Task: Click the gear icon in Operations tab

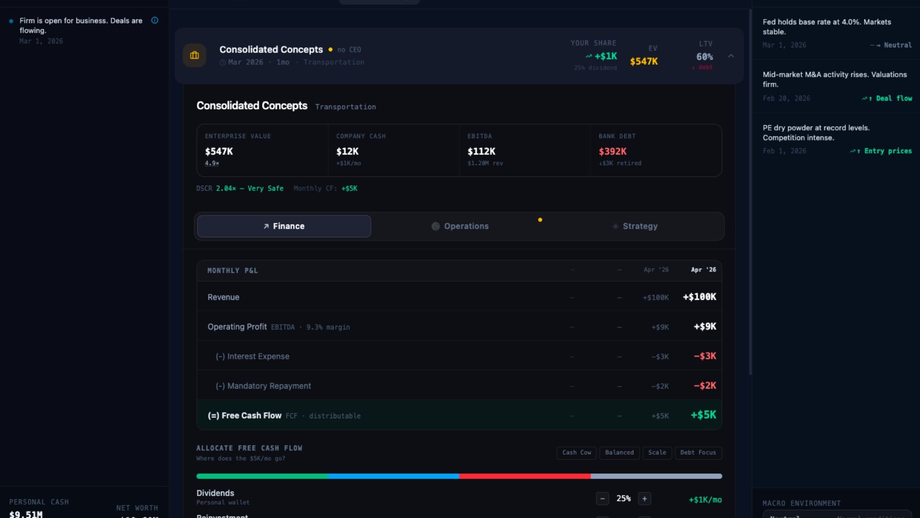Action: 435,226
